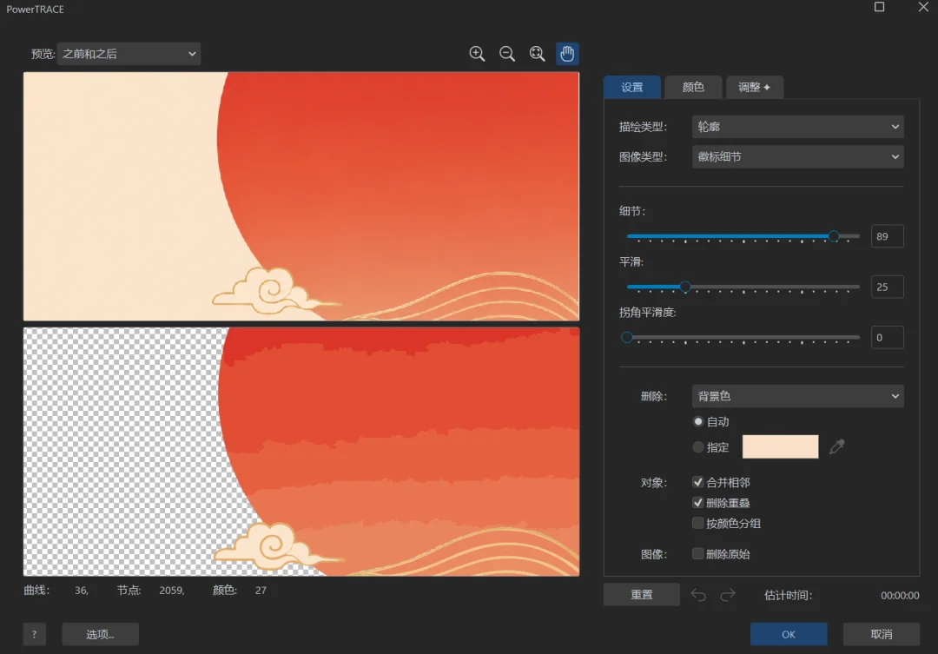Click the zoom in magnifier icon

(x=477, y=54)
